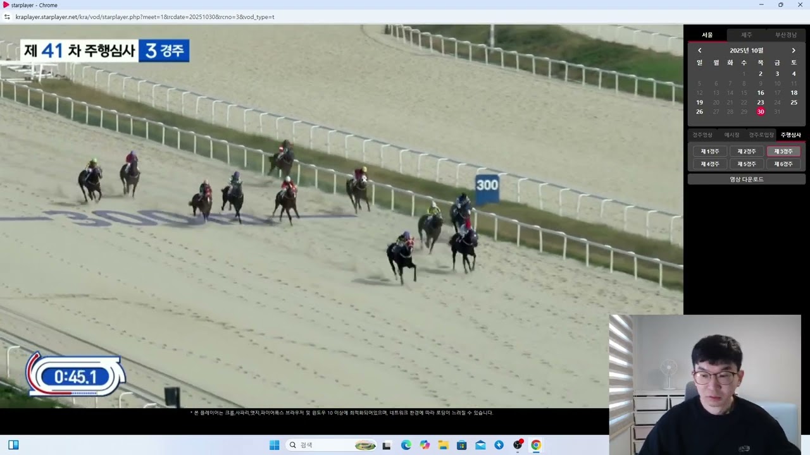
Task: Go to next month in calendar
Action: (794, 51)
